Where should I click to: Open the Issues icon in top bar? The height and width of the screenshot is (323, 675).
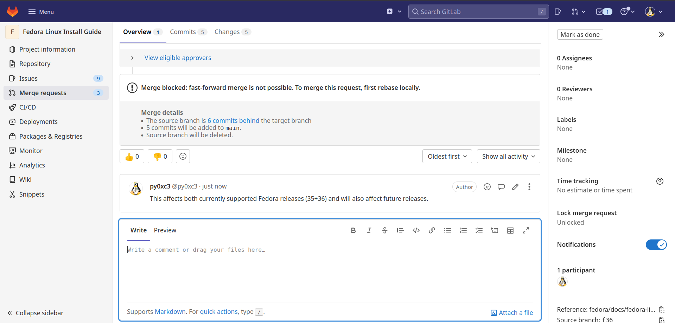pos(558,12)
